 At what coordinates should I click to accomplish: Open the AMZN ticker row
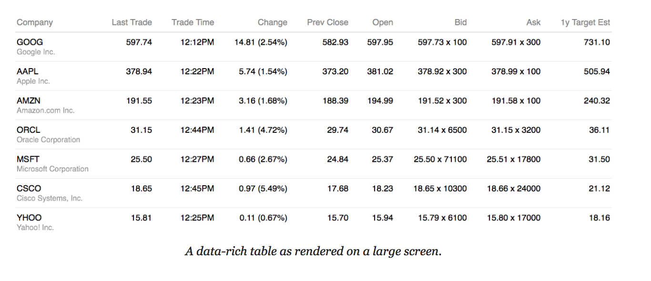[x=29, y=101]
